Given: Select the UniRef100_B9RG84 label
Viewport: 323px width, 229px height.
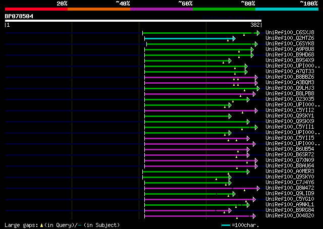Looking at the screenshot, I should tap(290, 210).
